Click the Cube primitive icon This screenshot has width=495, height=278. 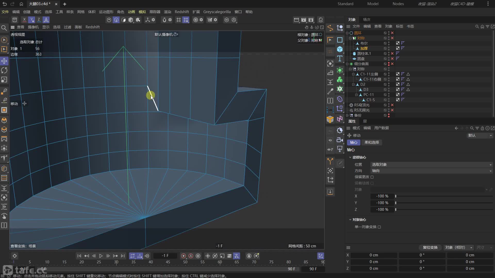point(340,49)
